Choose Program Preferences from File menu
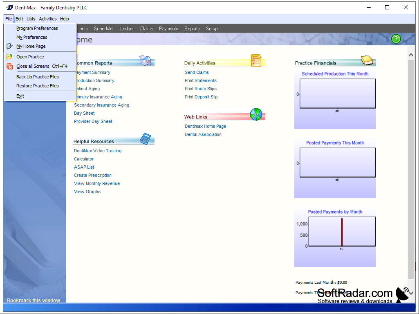This screenshot has height=314, width=419. click(x=40, y=28)
